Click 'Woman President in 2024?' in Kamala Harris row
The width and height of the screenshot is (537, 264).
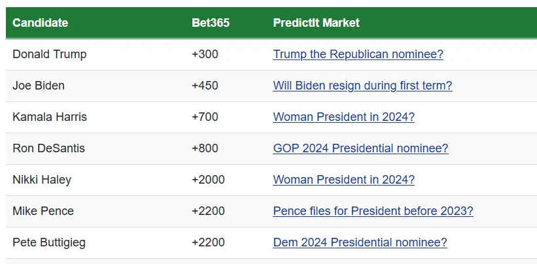pos(343,117)
